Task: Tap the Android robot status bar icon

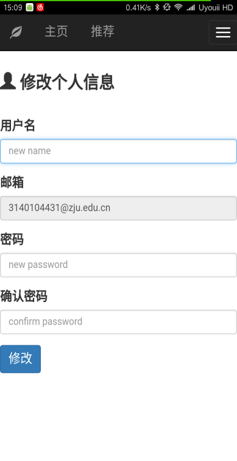Action: [x=30, y=7]
